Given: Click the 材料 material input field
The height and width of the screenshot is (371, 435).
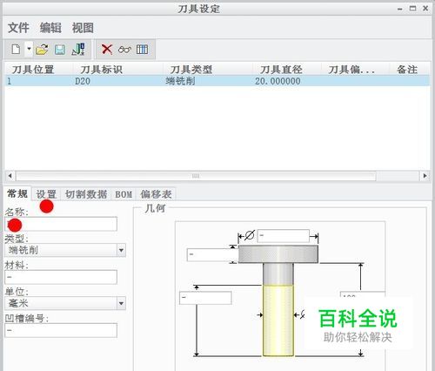Looking at the screenshot, I should tap(61, 277).
